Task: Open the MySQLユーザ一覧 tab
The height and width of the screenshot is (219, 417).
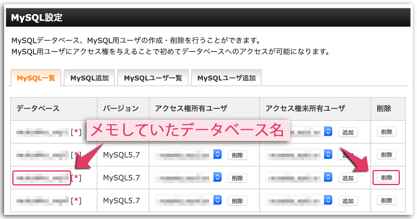Action: 153,78
